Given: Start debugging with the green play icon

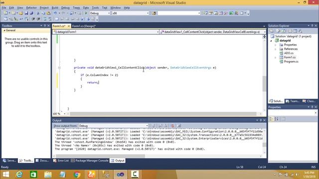Looking at the screenshot, I should pos(86,13).
